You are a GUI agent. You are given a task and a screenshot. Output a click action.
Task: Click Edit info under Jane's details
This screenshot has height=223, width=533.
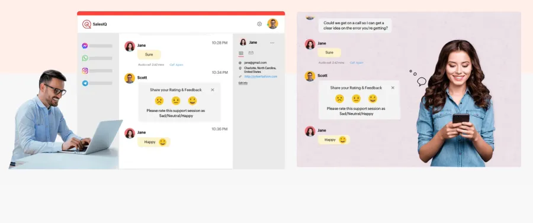(243, 83)
